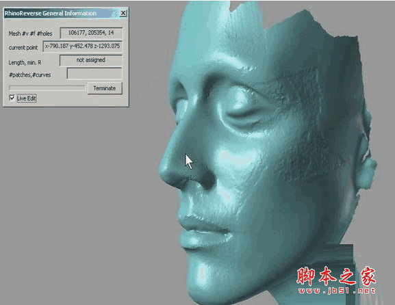Click the '#patches,#curves' label
The width and height of the screenshot is (395, 305).
(x=29, y=75)
